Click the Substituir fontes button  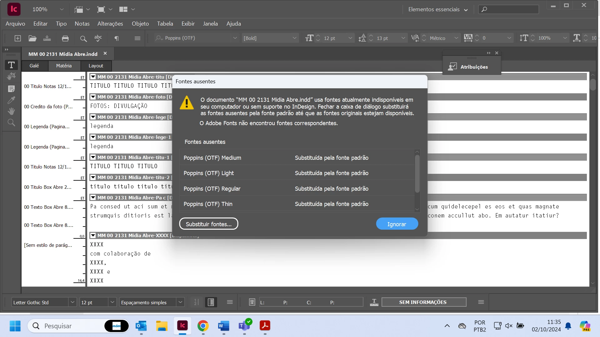(x=208, y=224)
